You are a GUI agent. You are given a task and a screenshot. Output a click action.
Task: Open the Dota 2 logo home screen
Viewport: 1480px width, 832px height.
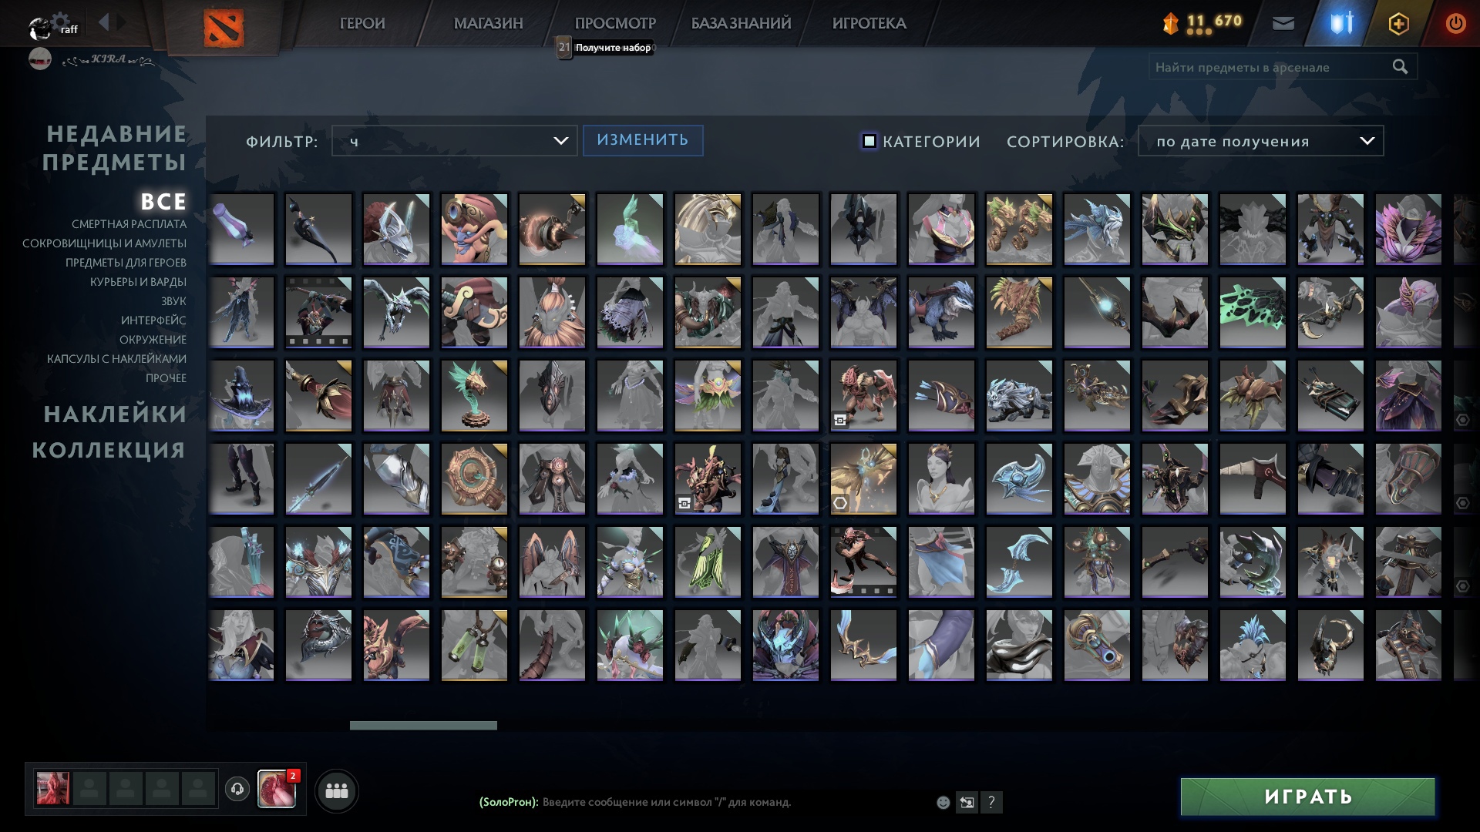coord(224,28)
